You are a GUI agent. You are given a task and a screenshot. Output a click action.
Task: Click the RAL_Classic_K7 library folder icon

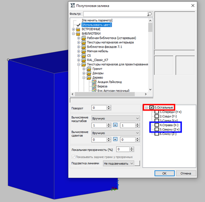[84, 60]
